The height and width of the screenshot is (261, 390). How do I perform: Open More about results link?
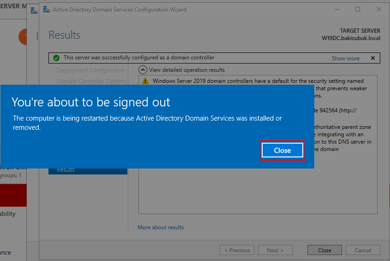161,227
